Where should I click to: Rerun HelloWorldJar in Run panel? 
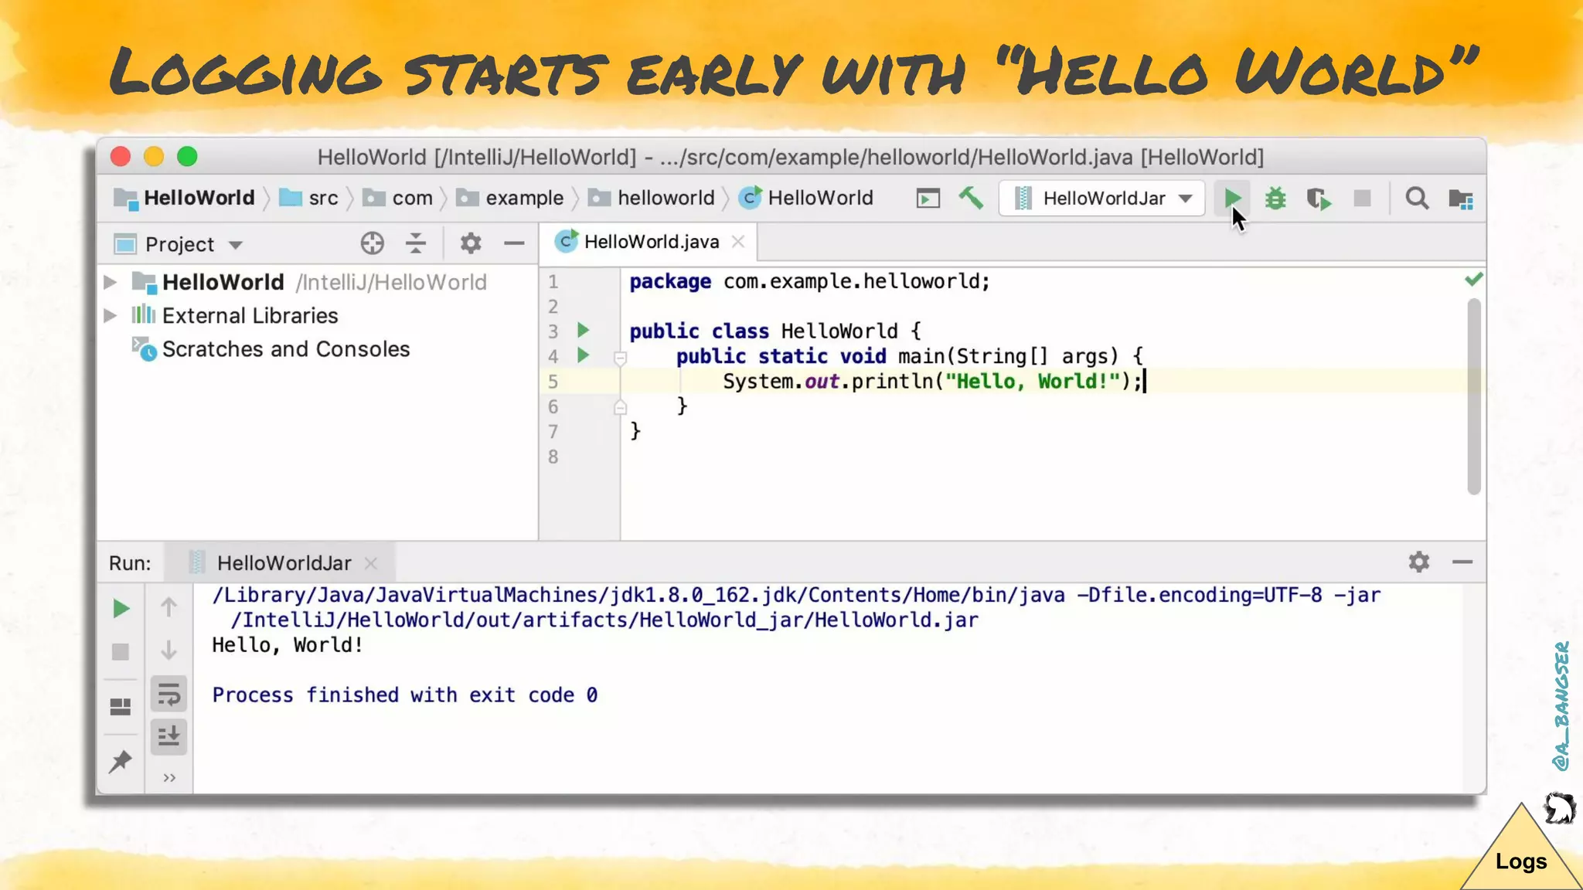point(121,609)
